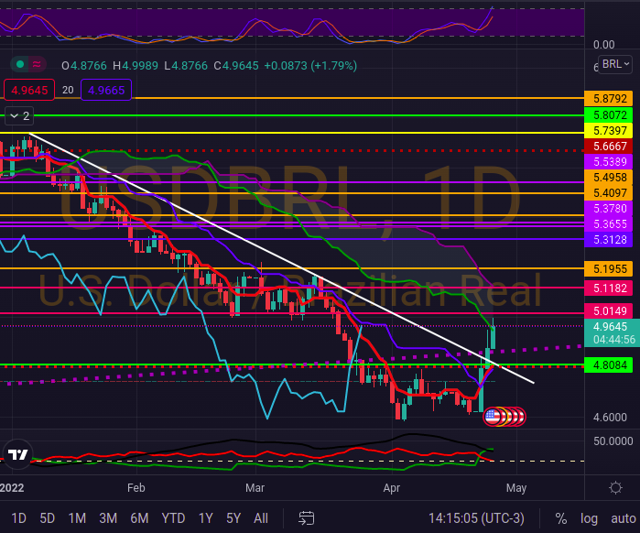Image resolution: width=640 pixels, height=533 pixels.
Task: Click the TradingView logo icon
Action: (16, 454)
